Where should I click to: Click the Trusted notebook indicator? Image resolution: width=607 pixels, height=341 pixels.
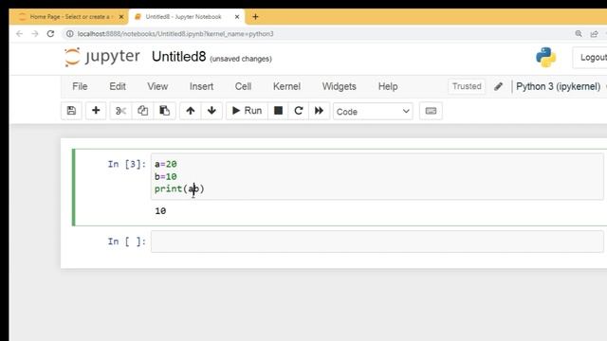pyautogui.click(x=467, y=86)
